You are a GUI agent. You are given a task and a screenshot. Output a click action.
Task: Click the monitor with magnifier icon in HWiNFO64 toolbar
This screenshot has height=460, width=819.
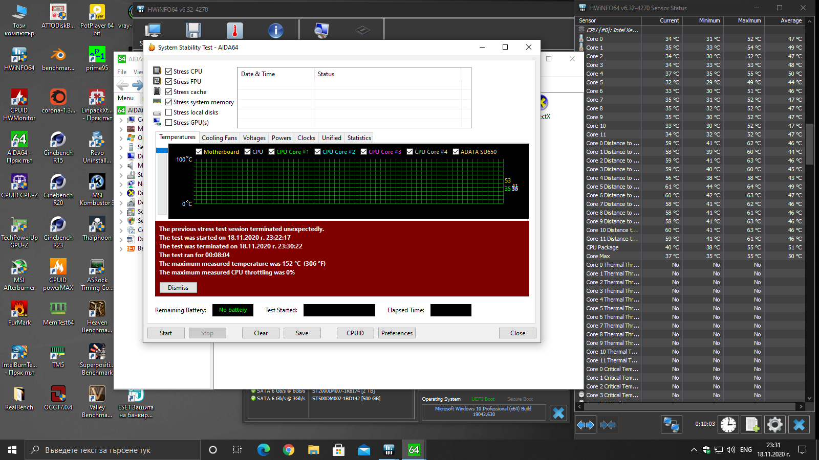(x=321, y=31)
